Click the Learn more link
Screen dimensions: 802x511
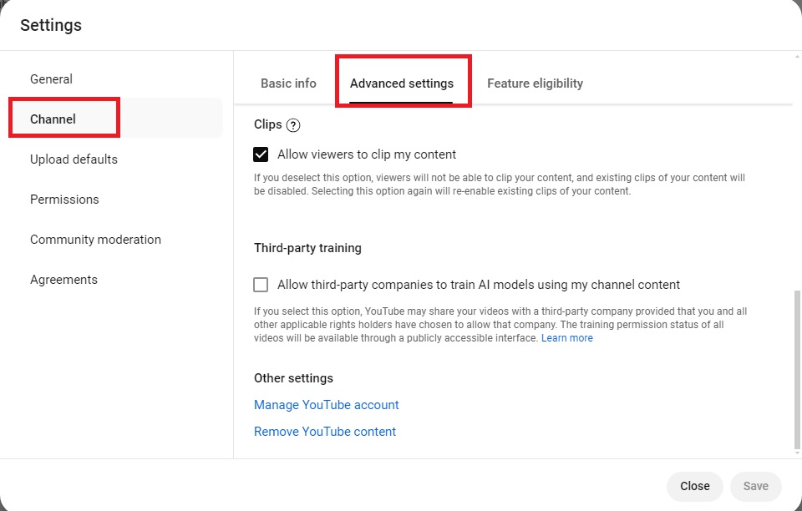[x=566, y=338]
